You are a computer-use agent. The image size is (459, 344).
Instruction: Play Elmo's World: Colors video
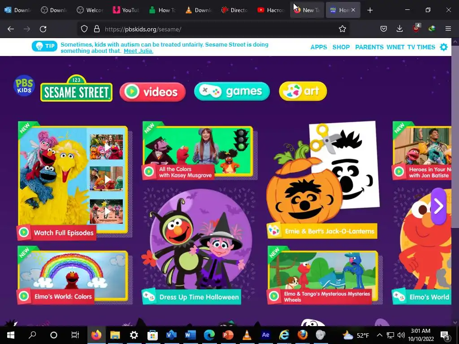[x=73, y=275]
